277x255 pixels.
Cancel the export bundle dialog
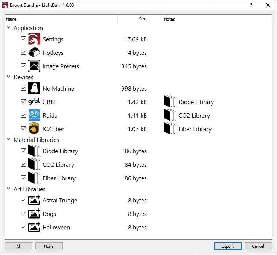pos(258,246)
